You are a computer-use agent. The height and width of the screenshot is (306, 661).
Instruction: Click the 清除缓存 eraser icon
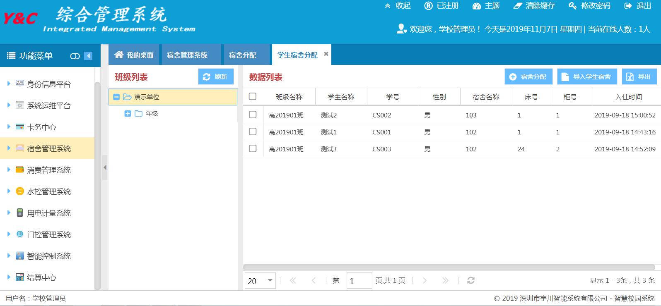coord(518,6)
